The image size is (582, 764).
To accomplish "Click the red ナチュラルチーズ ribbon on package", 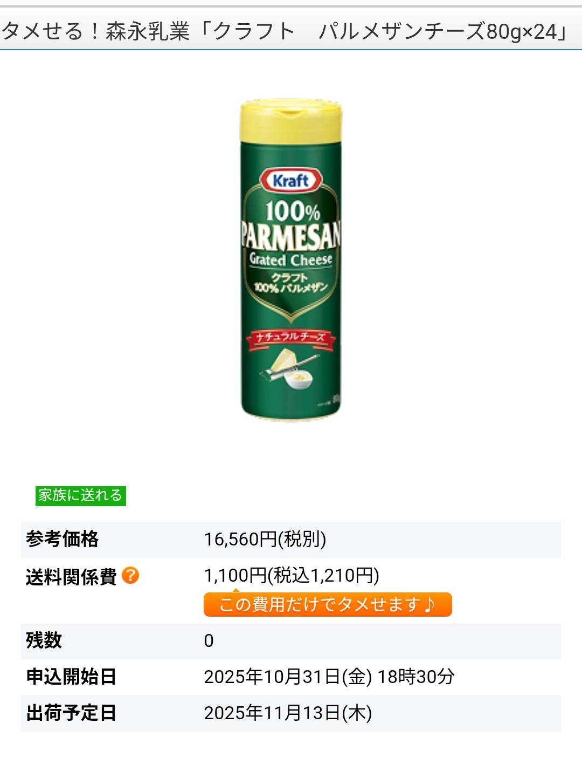I will [291, 338].
